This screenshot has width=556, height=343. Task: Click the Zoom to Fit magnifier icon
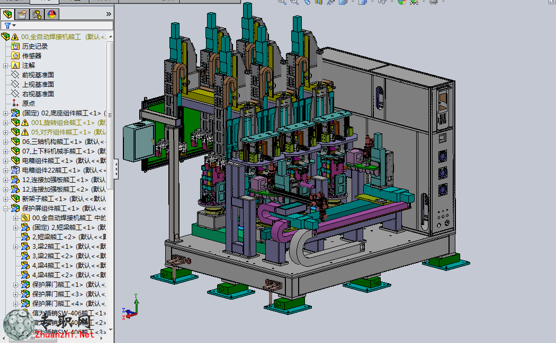[282, 2]
